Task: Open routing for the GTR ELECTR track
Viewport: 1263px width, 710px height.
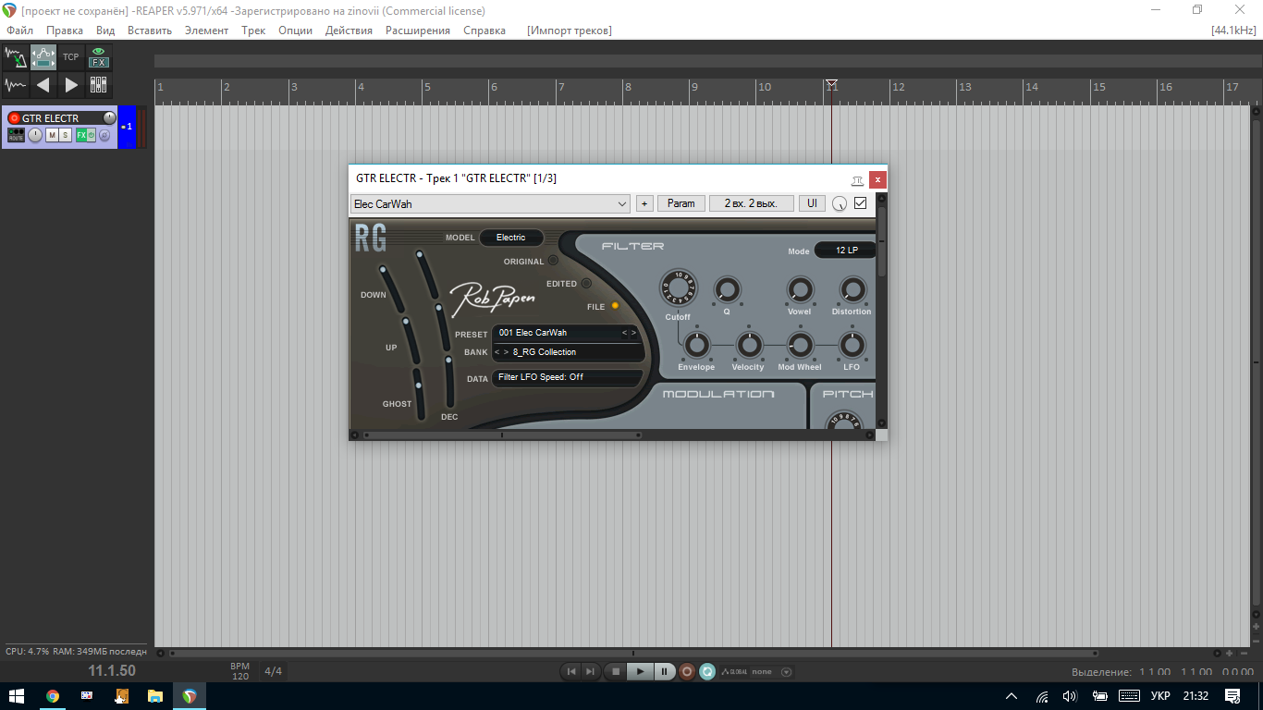Action: pos(16,135)
